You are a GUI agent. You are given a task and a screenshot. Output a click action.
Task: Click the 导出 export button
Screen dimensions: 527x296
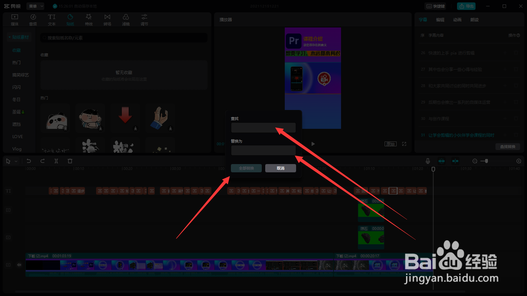(466, 6)
